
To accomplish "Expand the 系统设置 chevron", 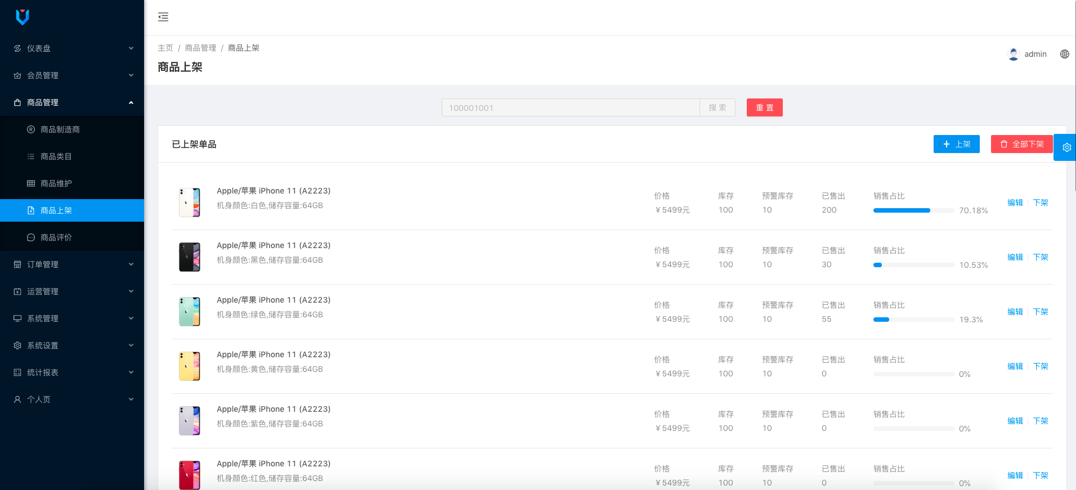I will point(131,345).
